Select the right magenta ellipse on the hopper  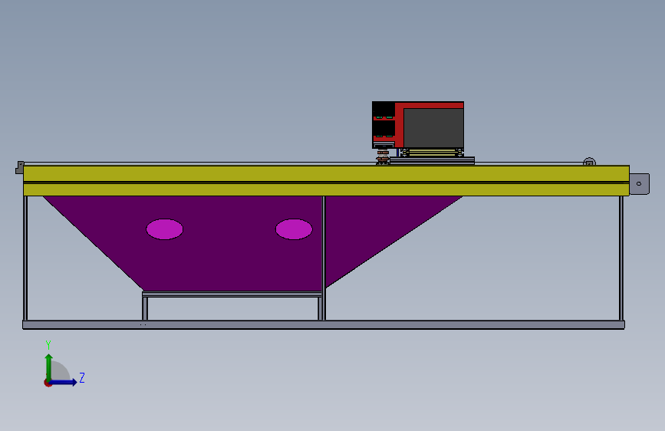294,229
